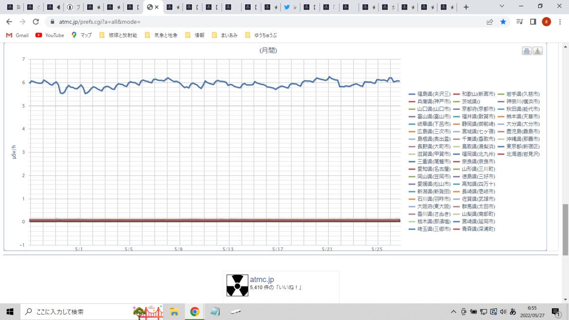Open 被曝と放射能 bookmark folder

pos(118,35)
